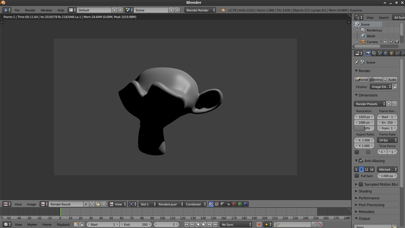Create a new image with the plus icon beside Render Result
Screen dimensions: 405x228
(x=92, y=204)
